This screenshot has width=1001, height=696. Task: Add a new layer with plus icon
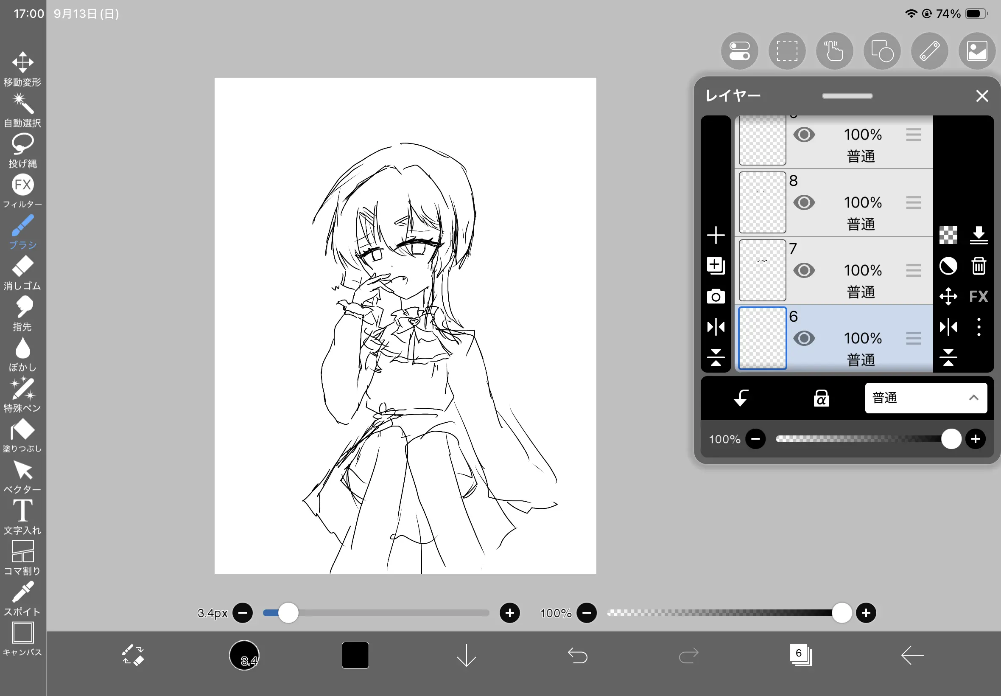pos(716,235)
